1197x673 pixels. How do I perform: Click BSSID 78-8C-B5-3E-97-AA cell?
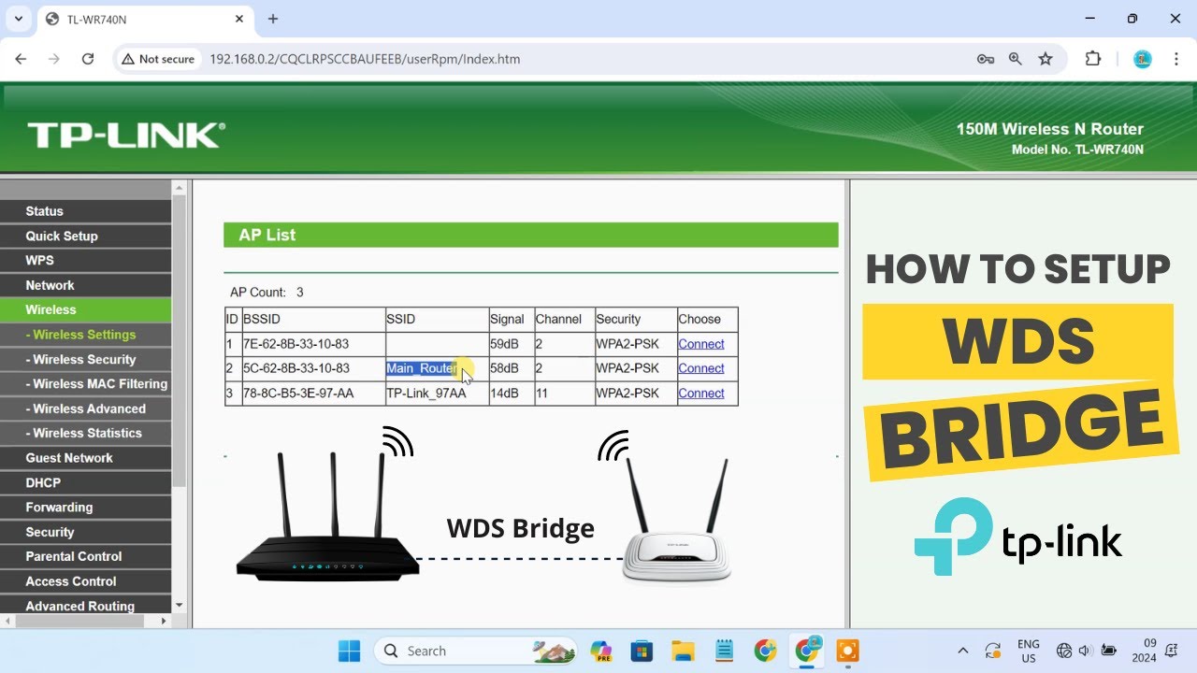click(313, 394)
